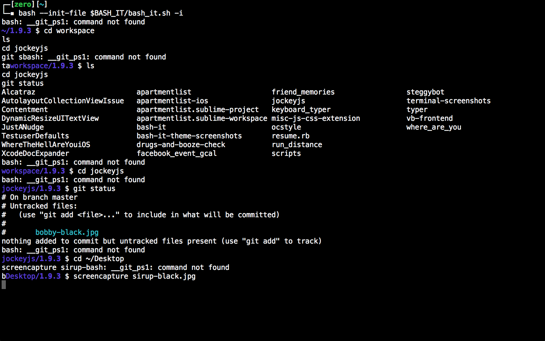This screenshot has height=341, width=545.
Task: Click the drugs-and-booze-check directory name
Action: pos(181,145)
